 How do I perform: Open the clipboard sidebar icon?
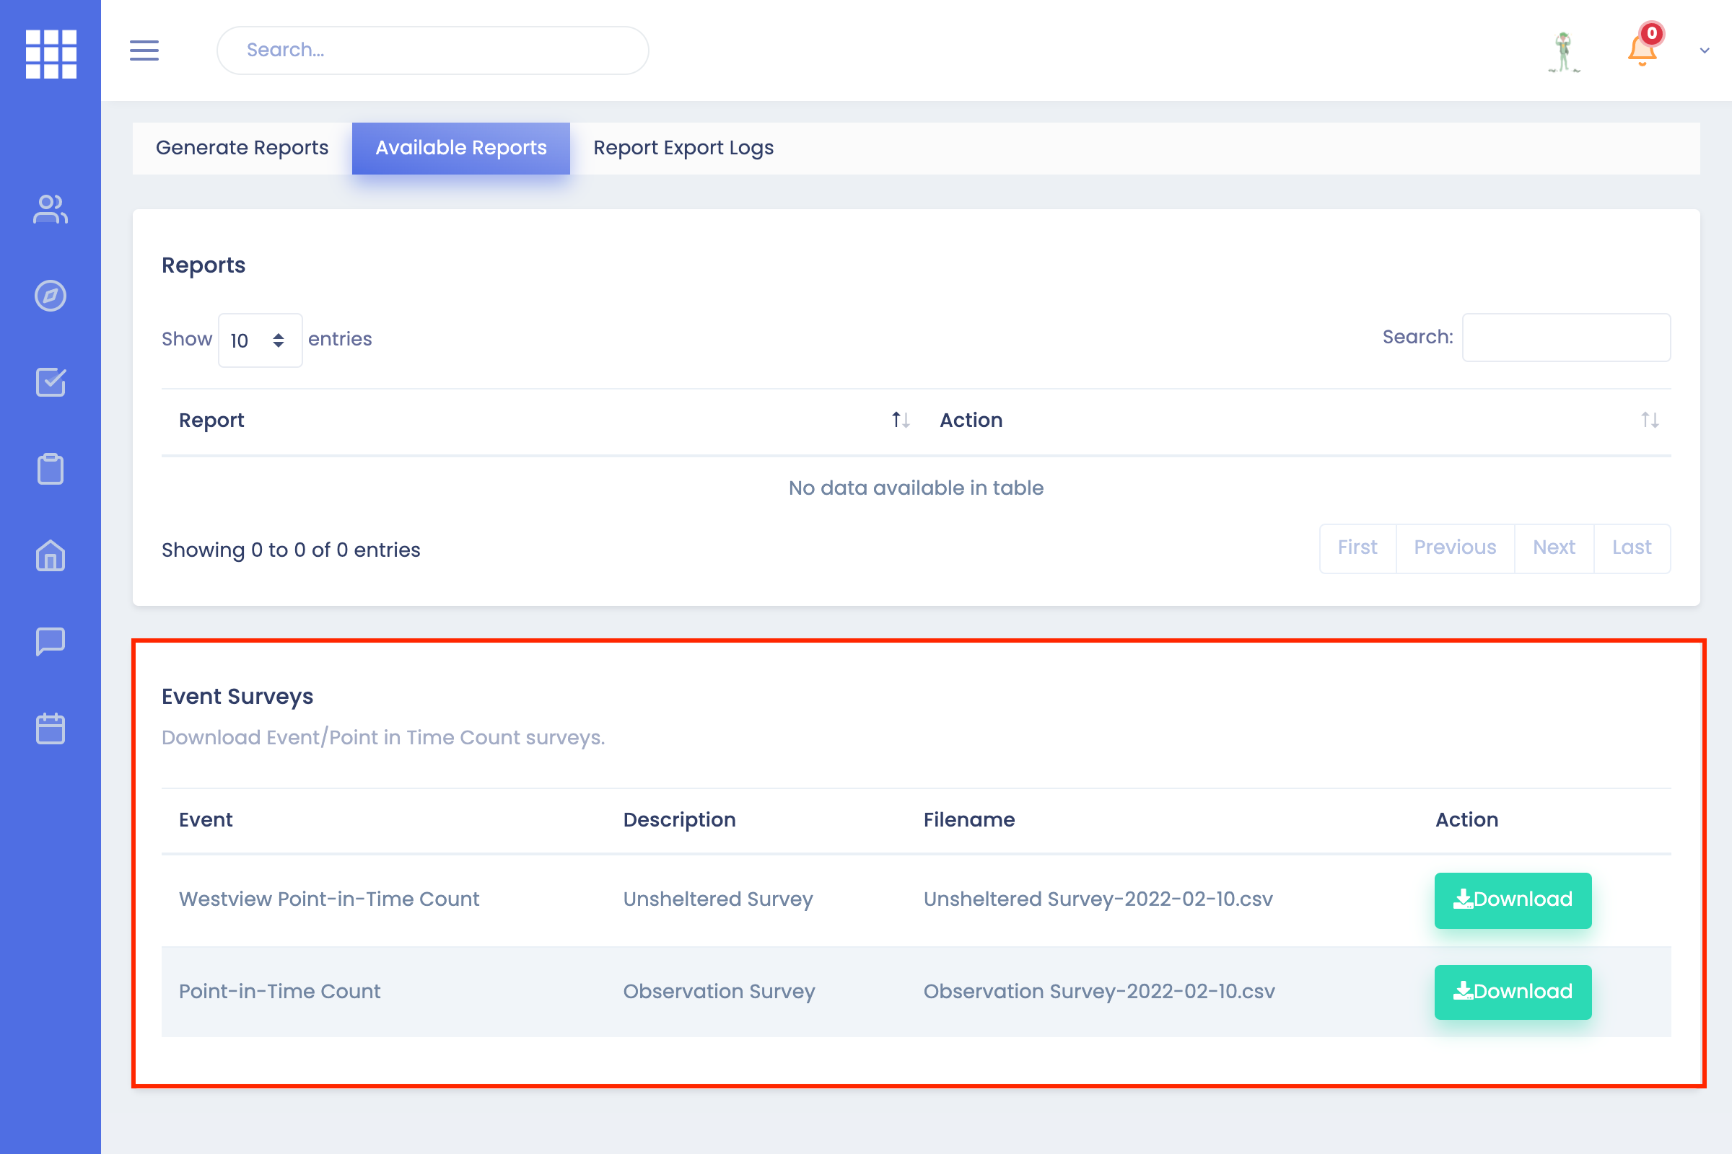[50, 469]
